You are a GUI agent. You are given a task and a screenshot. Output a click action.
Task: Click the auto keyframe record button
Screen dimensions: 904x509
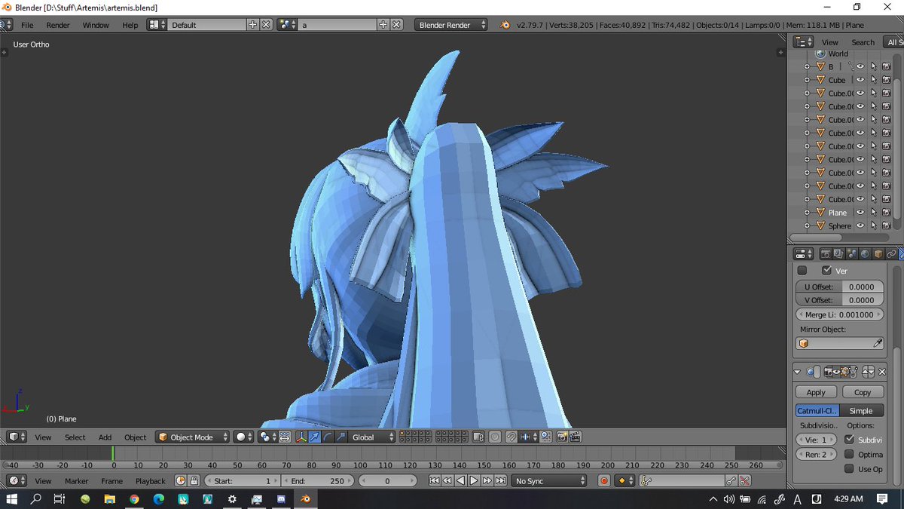tap(603, 480)
